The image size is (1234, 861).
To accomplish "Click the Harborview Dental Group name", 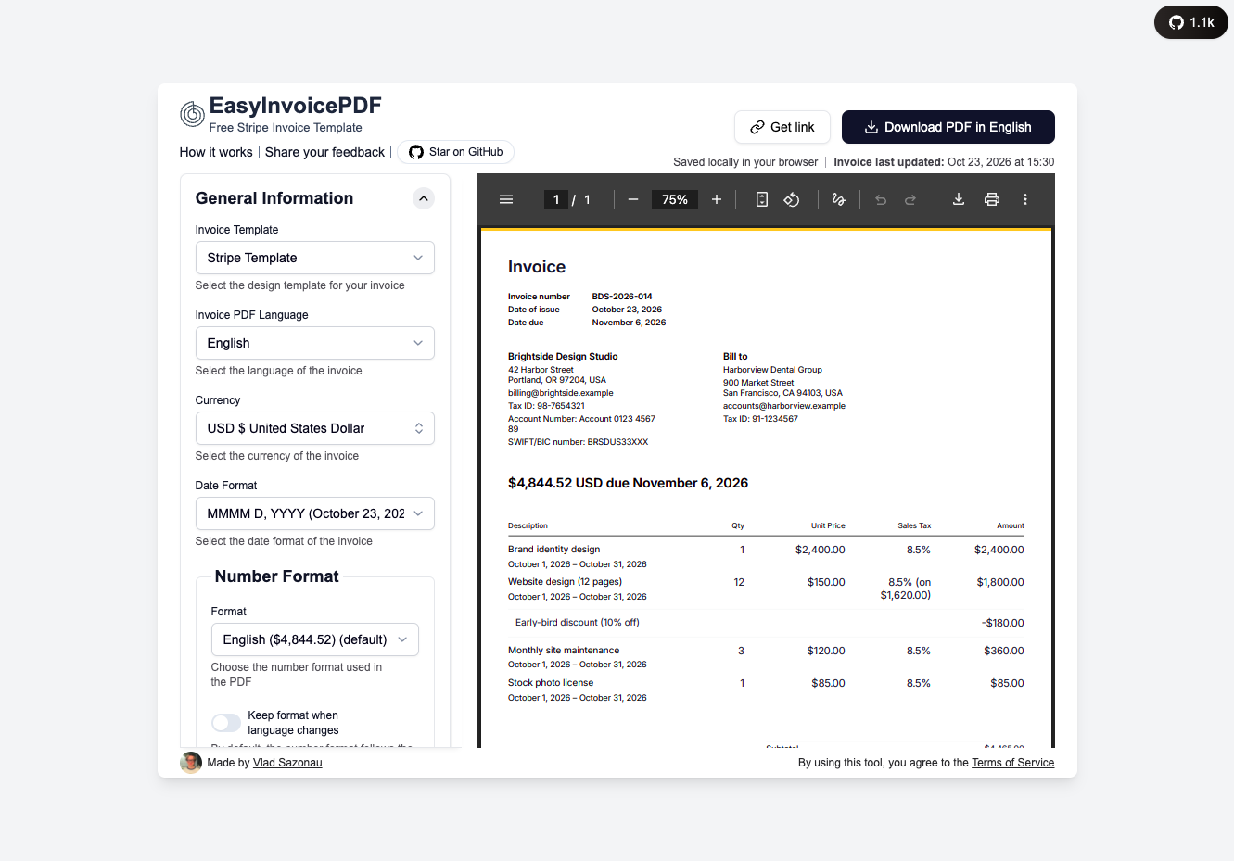I will 772,370.
